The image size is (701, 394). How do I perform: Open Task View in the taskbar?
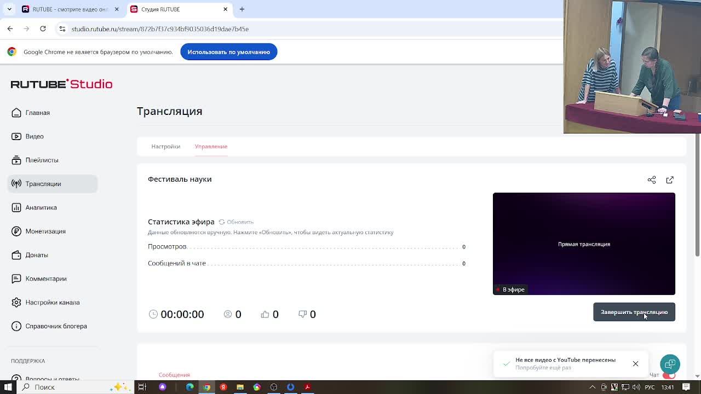(x=142, y=387)
